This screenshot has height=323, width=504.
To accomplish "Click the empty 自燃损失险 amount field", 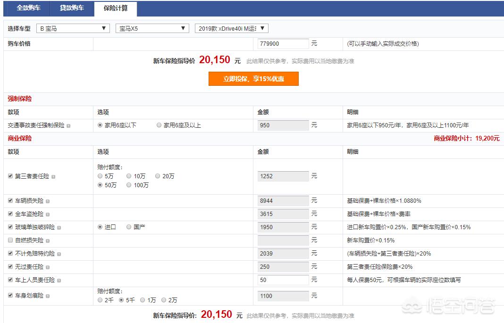I will 283,240.
